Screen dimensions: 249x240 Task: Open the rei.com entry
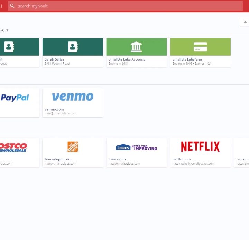pos(241,153)
